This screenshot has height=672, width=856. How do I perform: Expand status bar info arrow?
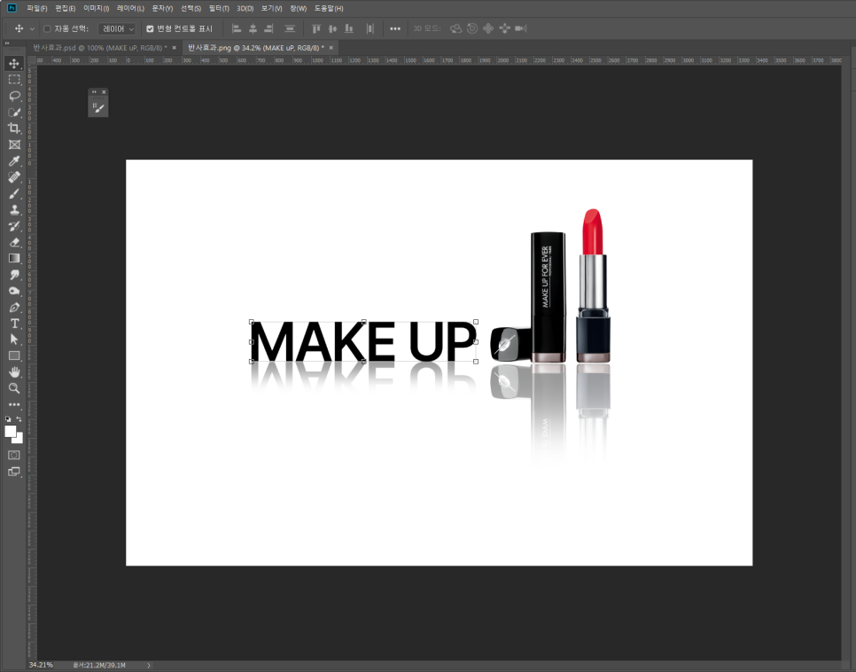[148, 664]
